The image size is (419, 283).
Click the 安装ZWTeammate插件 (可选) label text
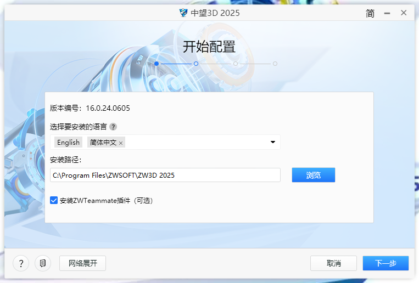(x=106, y=201)
